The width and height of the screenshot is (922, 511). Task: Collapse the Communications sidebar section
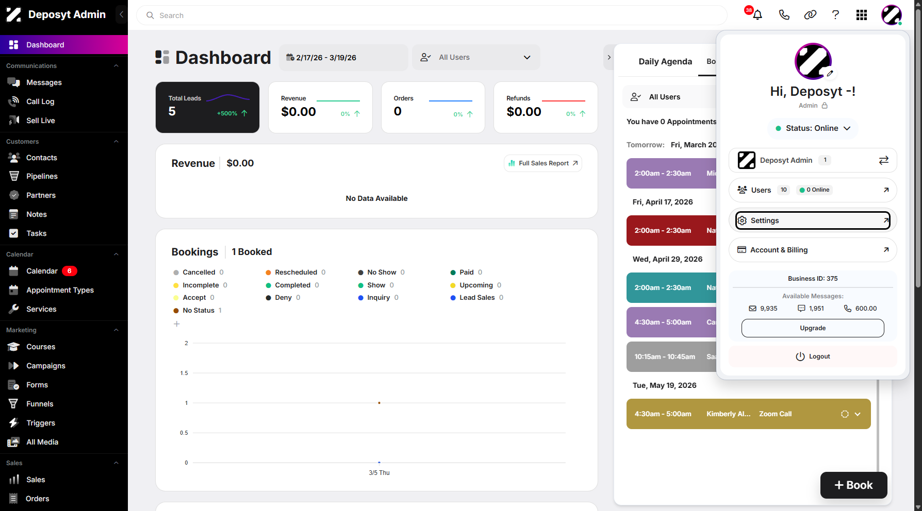click(116, 66)
